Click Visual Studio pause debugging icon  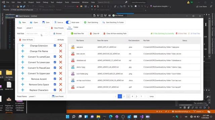(92, 6)
